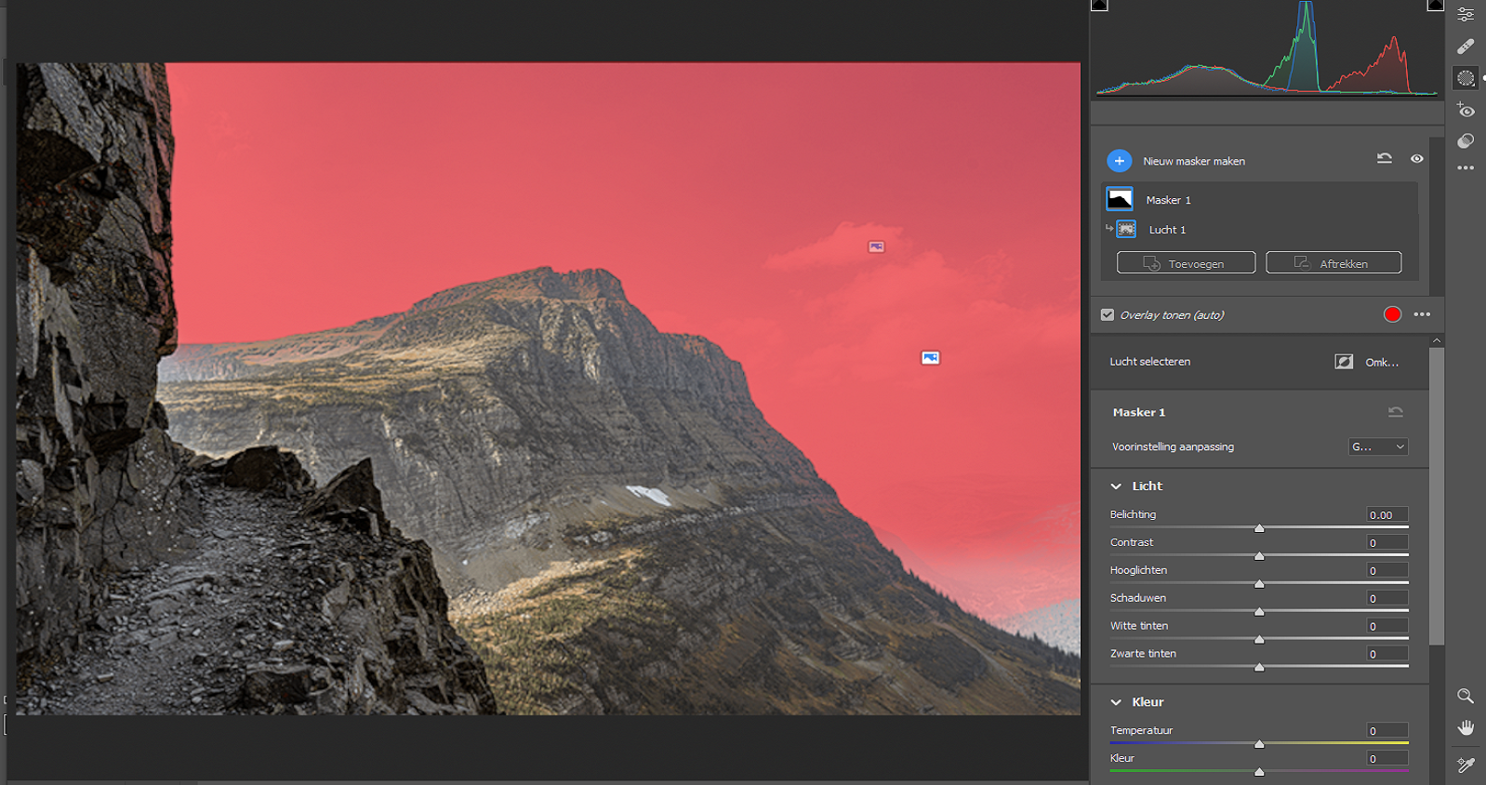Screen dimensions: 1486x785
Task: Click the Kleur tint value field
Action: [x=1387, y=758]
